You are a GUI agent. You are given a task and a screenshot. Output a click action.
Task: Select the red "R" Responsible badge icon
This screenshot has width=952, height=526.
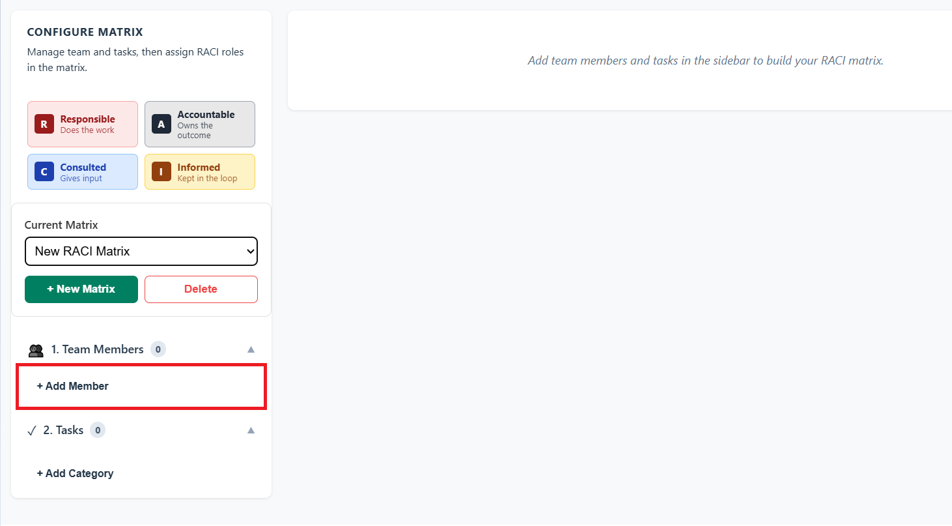coord(44,123)
